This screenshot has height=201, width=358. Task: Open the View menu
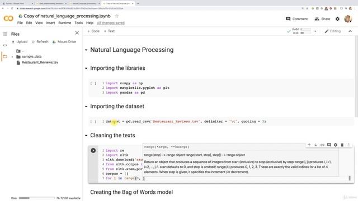[39, 23]
